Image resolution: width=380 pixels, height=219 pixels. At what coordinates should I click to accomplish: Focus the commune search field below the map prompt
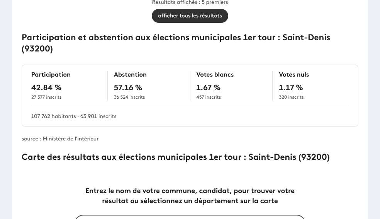190,217
